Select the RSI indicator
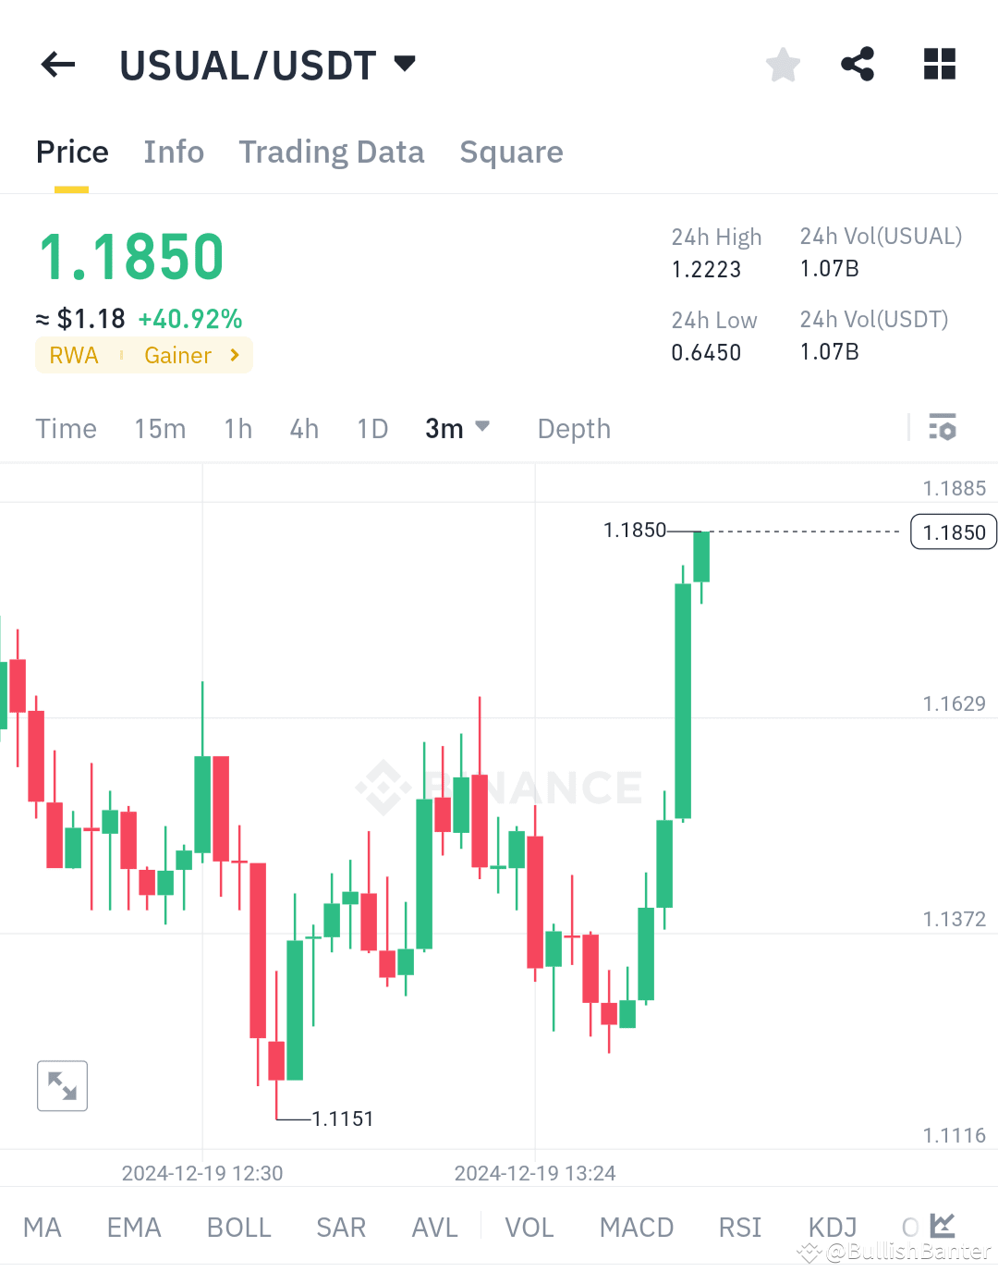998x1272 pixels. [739, 1227]
